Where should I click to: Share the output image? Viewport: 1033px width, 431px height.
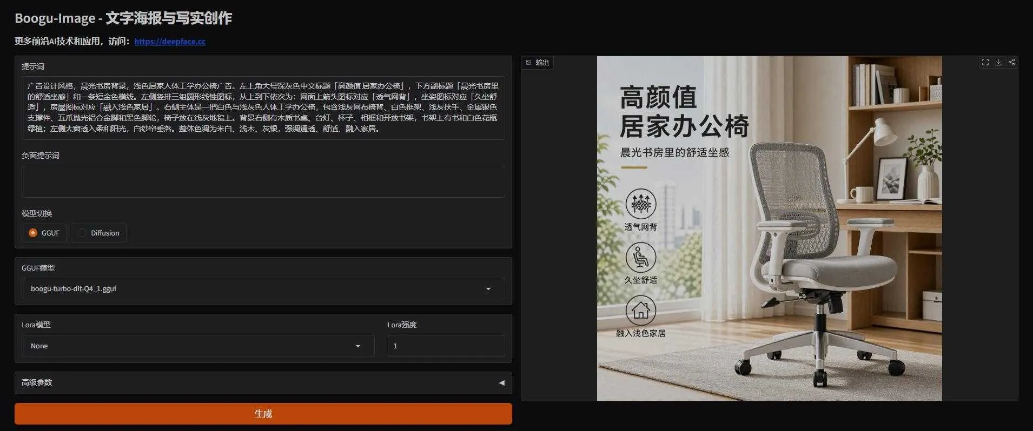coord(1011,62)
